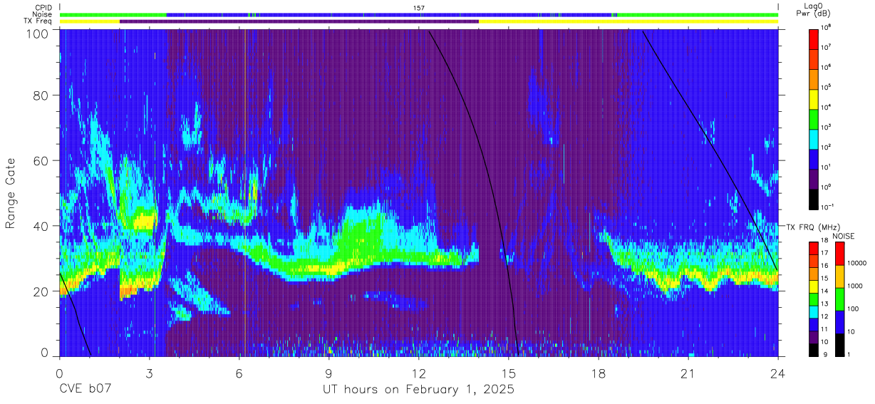Click the Range Gate axis label
Screen dimensions: 875x404
coord(11,192)
